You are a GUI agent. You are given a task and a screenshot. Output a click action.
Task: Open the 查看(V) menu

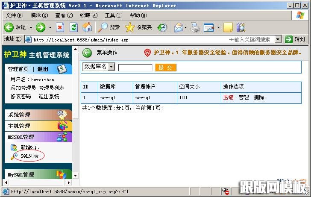pos(64,15)
